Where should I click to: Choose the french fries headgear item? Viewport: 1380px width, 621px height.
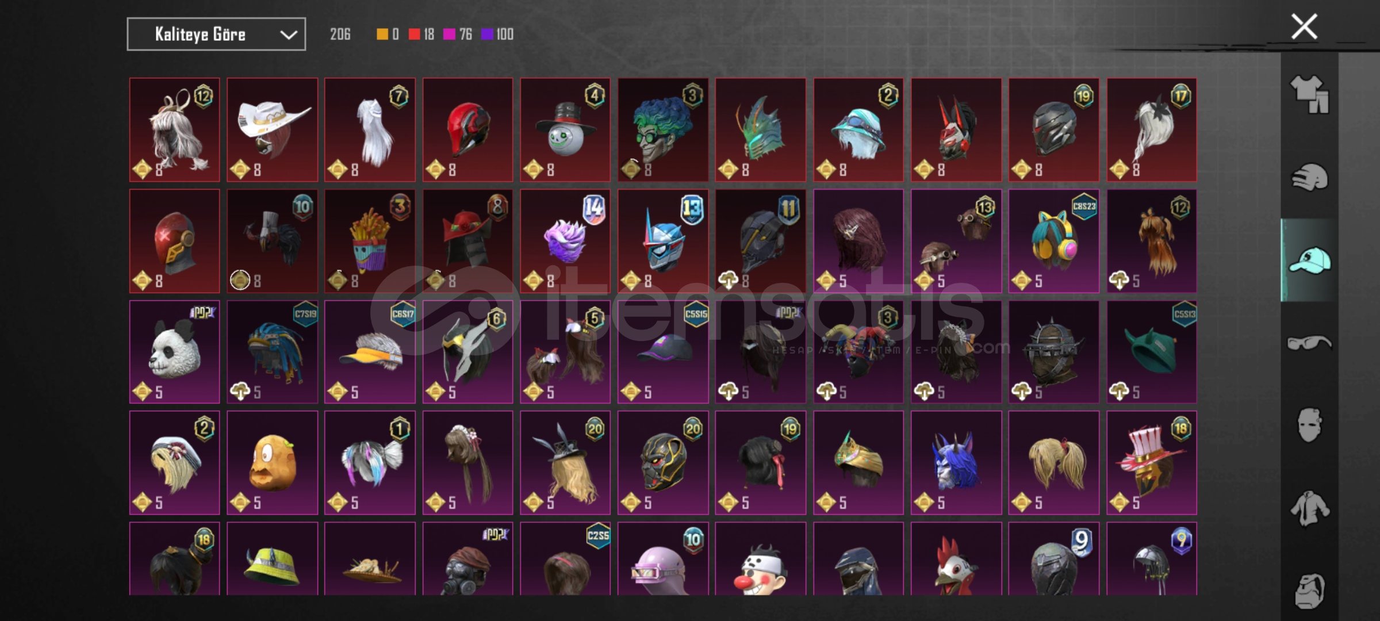[370, 241]
